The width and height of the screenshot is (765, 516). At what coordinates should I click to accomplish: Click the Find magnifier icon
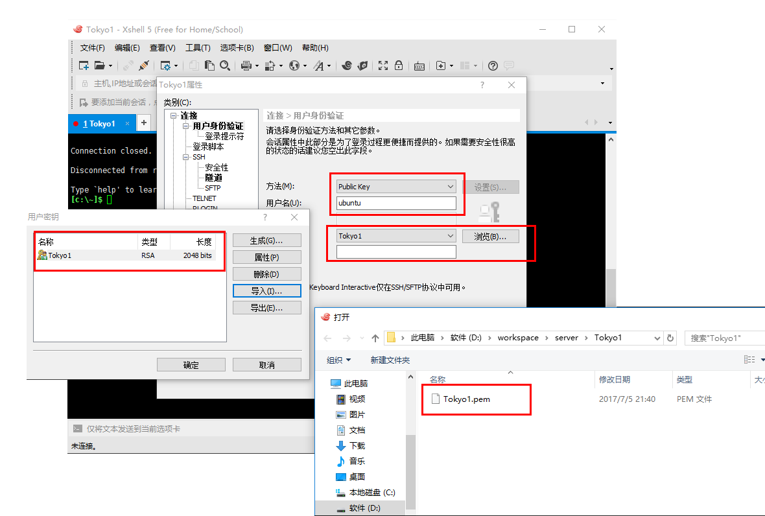coord(225,65)
